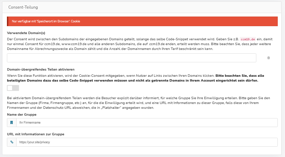Click the red ccm19.de code example
Screen dimensions: 285x157
[x=248, y=39]
